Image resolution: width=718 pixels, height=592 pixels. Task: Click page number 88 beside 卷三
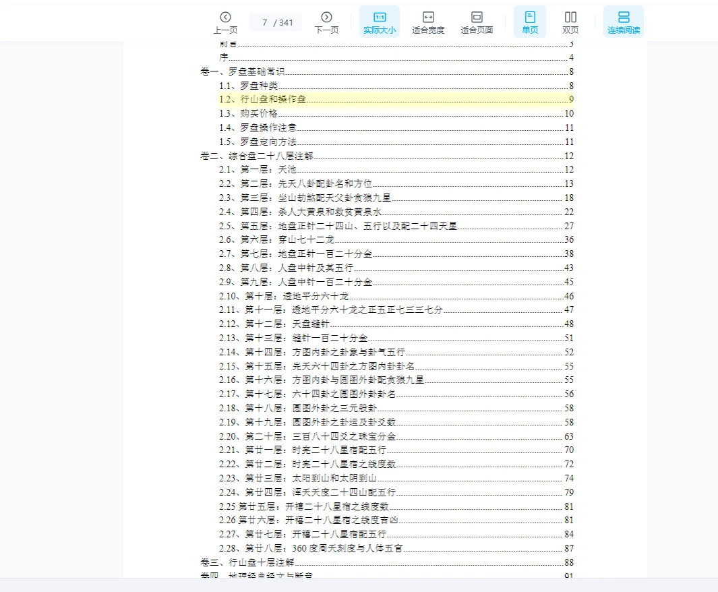569,563
